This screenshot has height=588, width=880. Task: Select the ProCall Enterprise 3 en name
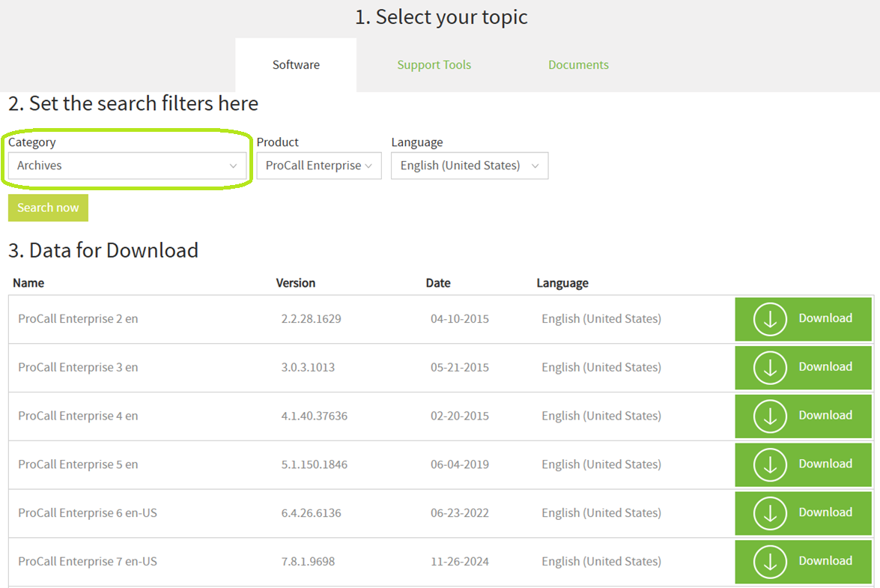point(78,368)
